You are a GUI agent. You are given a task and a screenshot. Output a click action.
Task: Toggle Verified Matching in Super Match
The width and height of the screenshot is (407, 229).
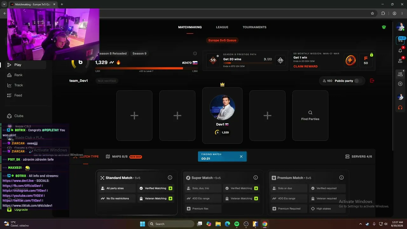point(241,188)
